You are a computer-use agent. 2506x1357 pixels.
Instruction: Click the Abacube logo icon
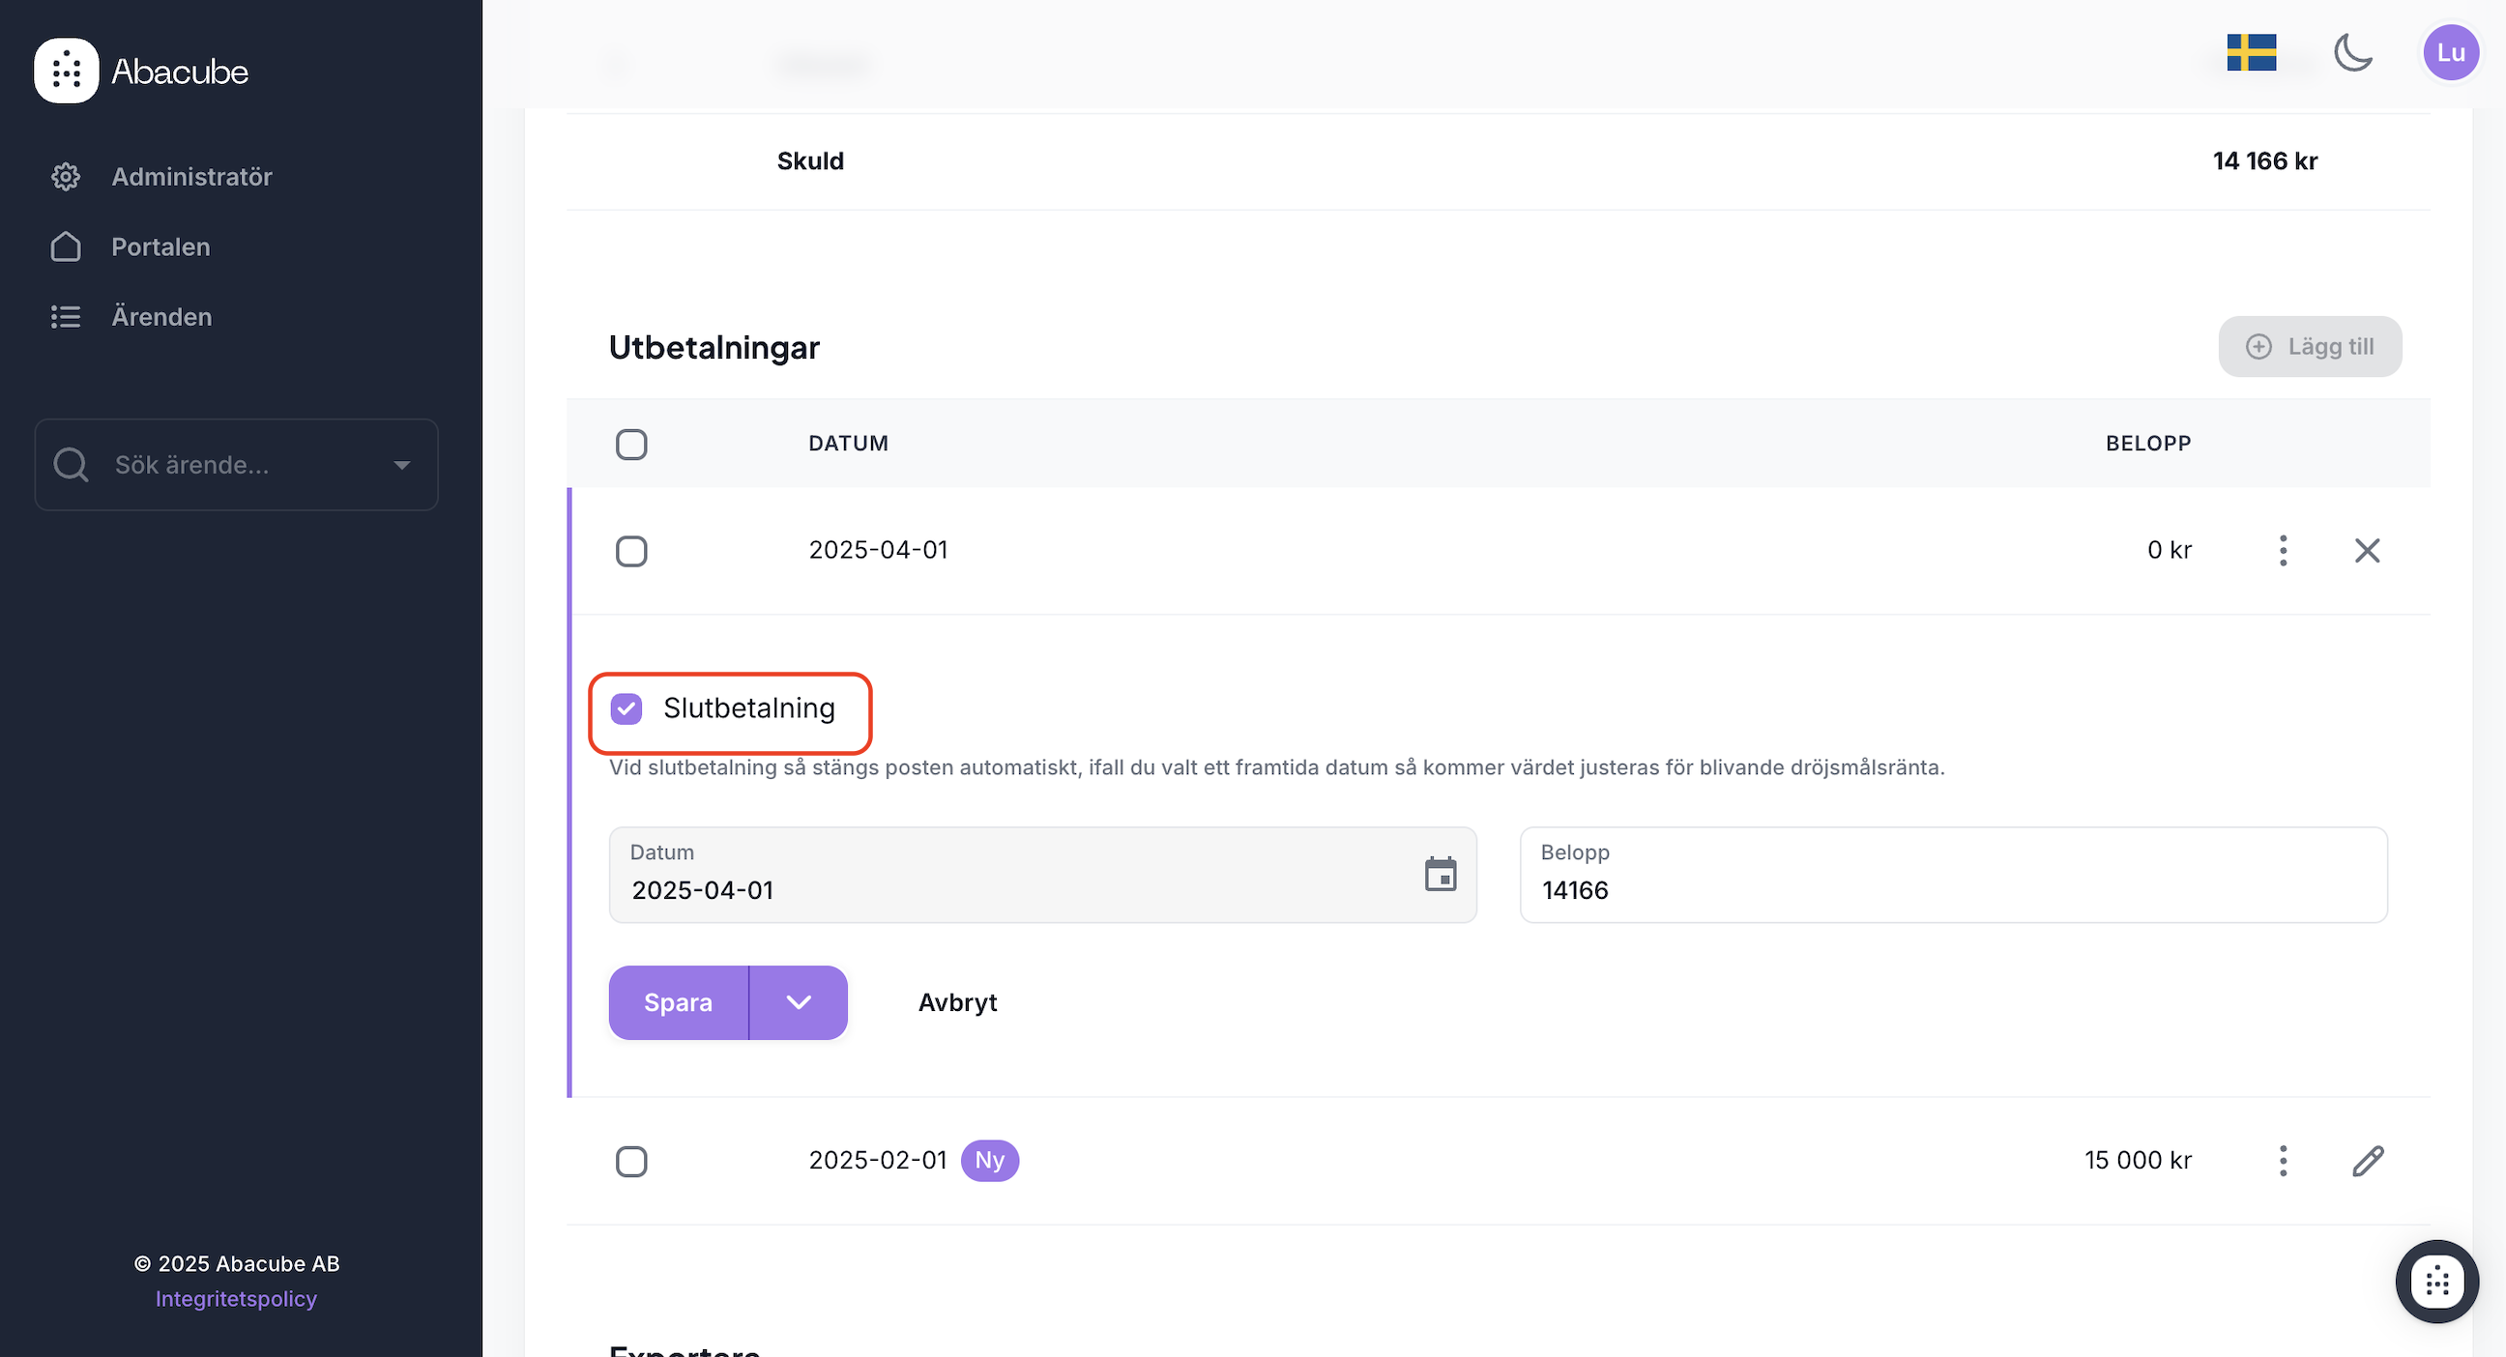[x=66, y=71]
